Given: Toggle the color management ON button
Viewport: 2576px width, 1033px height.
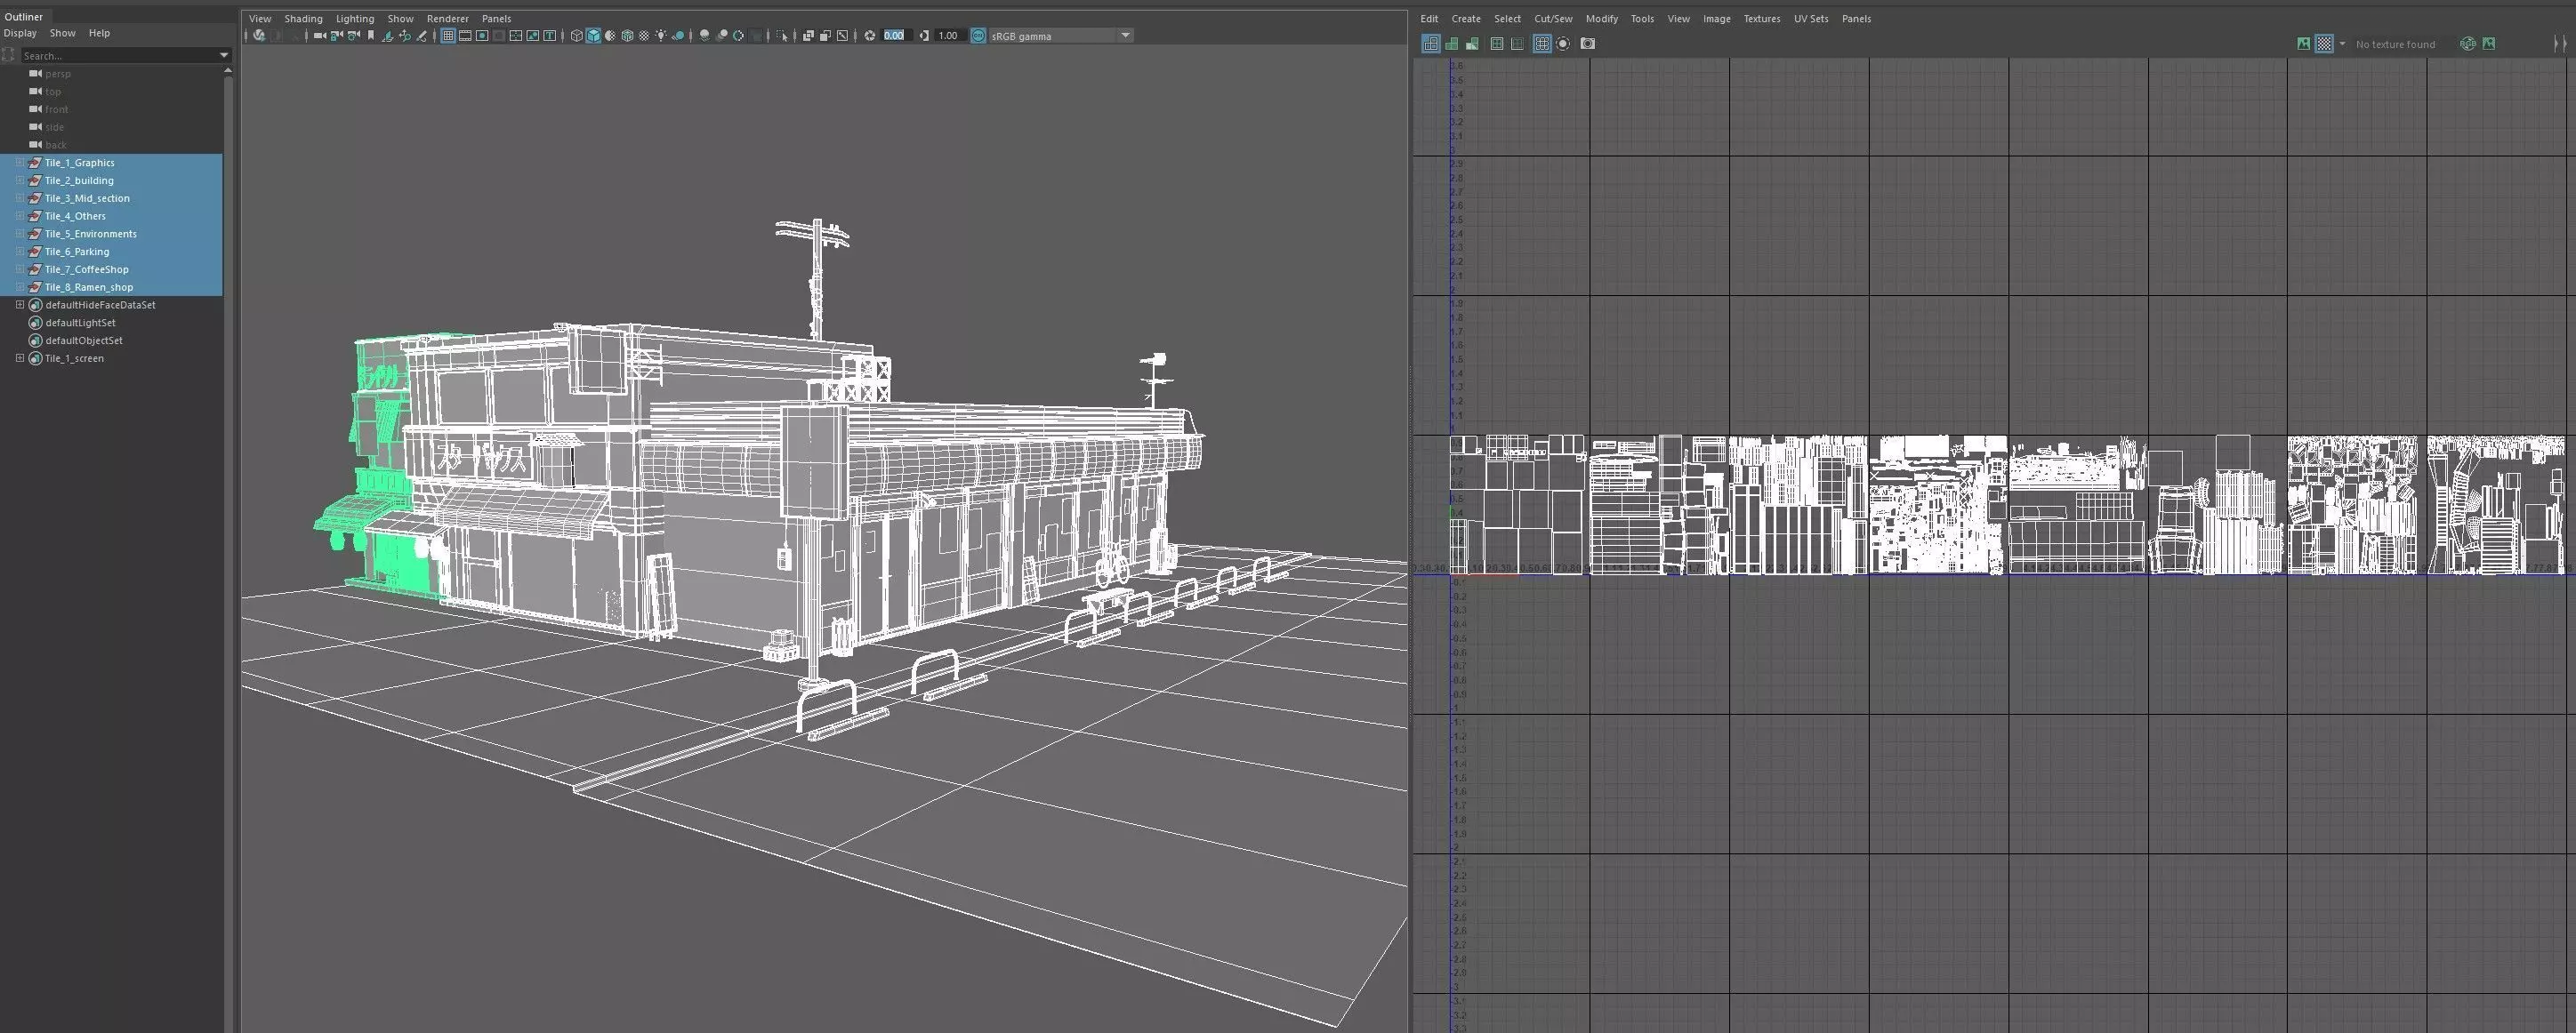Looking at the screenshot, I should pos(978,35).
